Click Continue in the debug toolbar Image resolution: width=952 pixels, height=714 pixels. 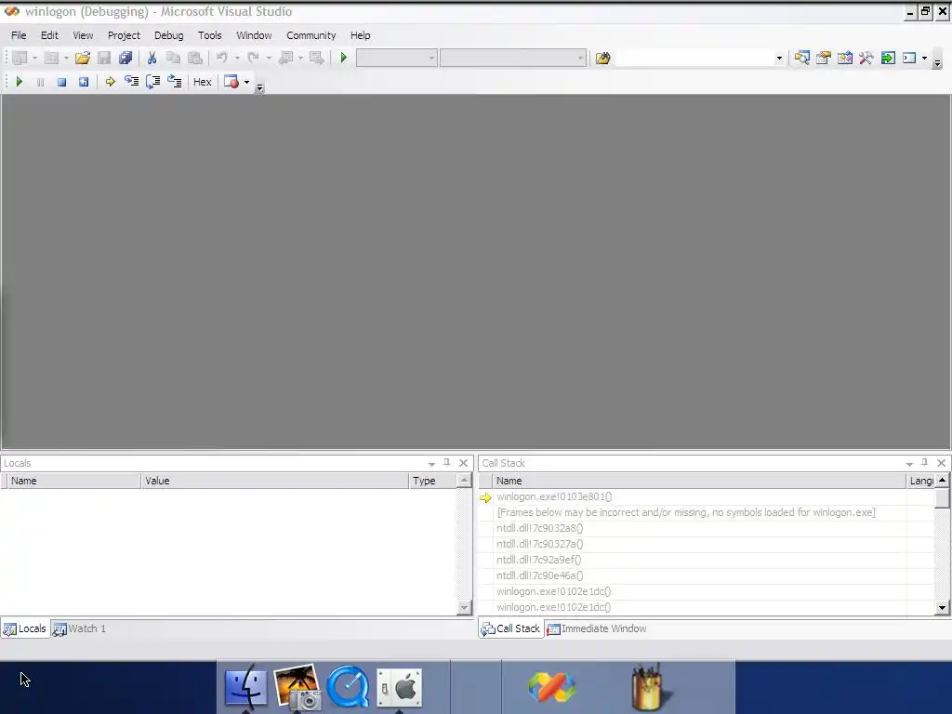pos(19,82)
